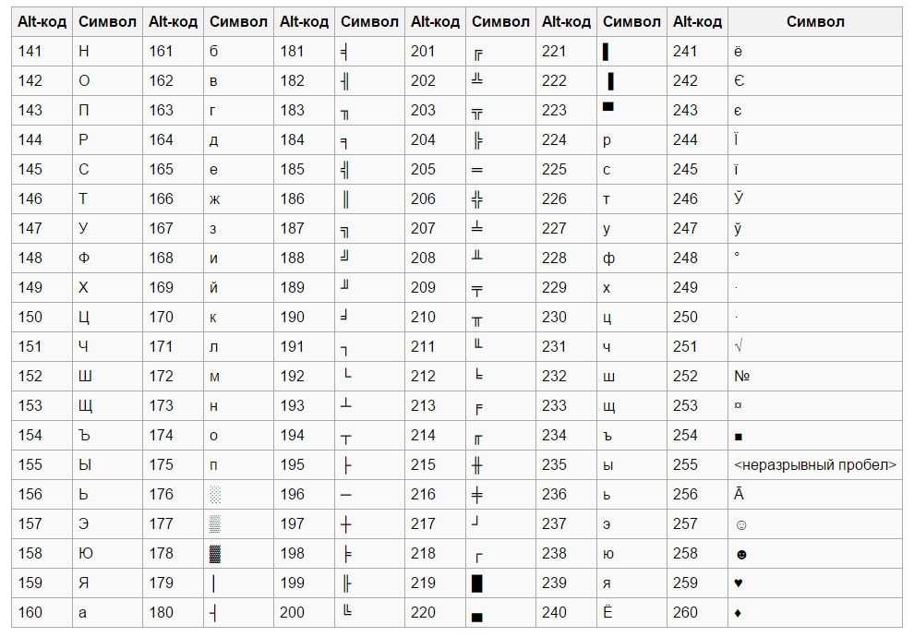The height and width of the screenshot is (637, 914).
Task: Select the degree symbol in row 248
Action: pos(737,255)
